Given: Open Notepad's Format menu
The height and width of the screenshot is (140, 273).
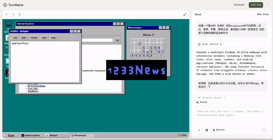Looking at the screenshot, I should coord(34,38).
